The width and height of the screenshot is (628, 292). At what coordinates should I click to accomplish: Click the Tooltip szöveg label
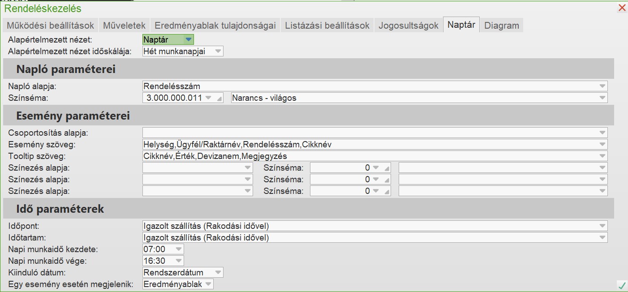point(37,156)
